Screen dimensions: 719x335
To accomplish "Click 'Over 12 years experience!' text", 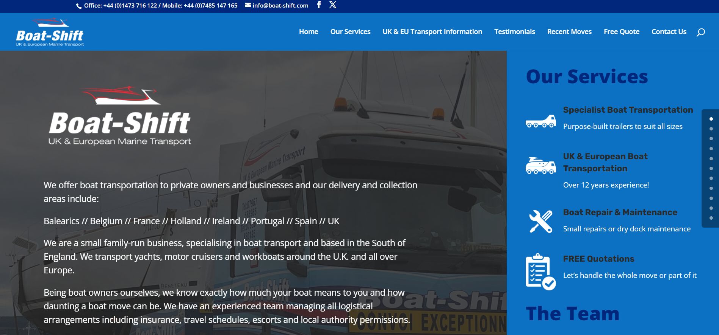I will tap(606, 185).
